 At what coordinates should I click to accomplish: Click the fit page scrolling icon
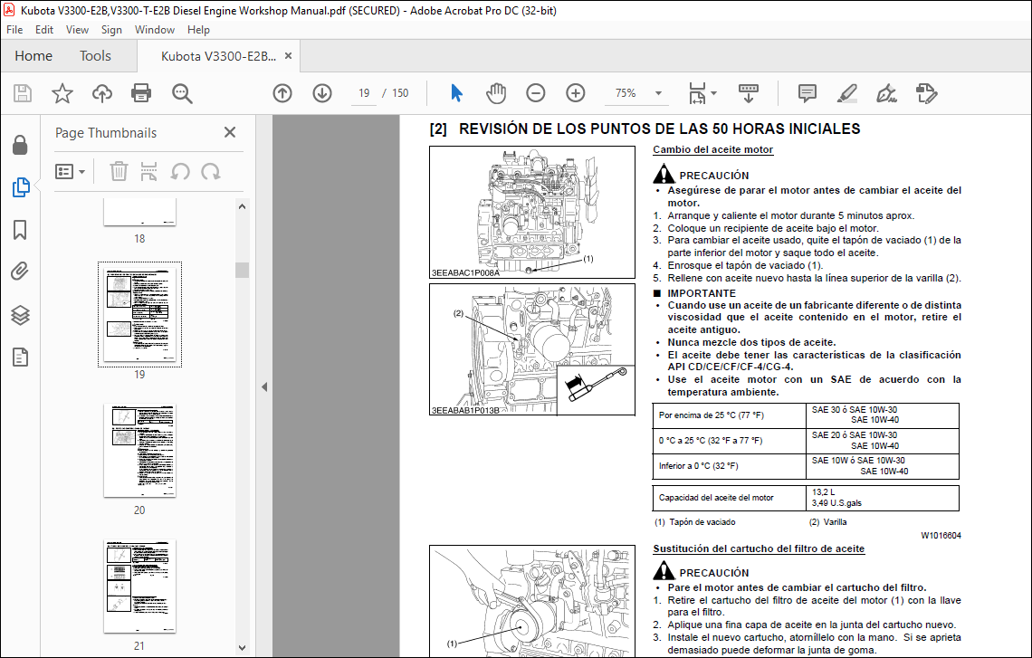(697, 93)
